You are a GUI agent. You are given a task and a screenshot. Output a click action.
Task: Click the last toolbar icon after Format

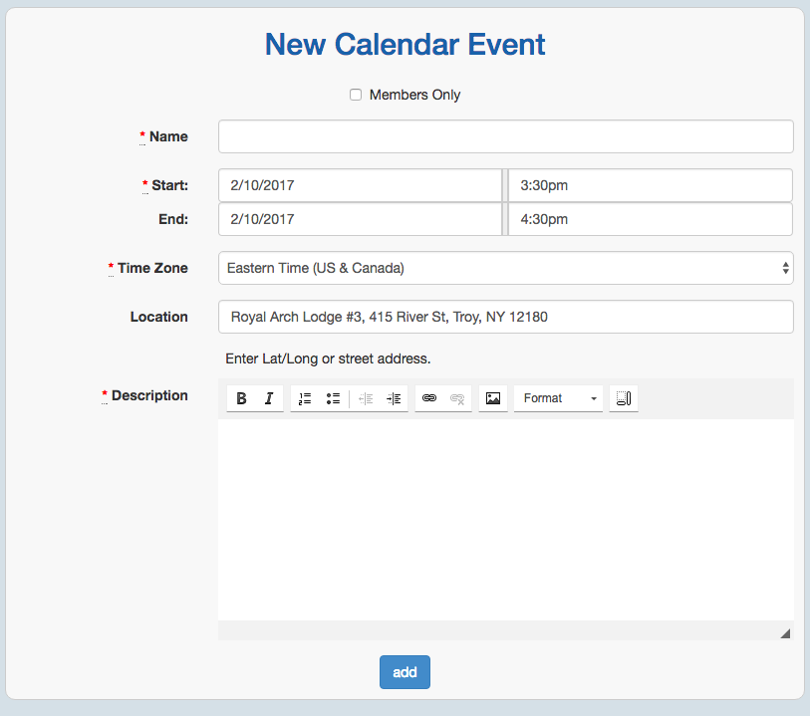tap(624, 398)
